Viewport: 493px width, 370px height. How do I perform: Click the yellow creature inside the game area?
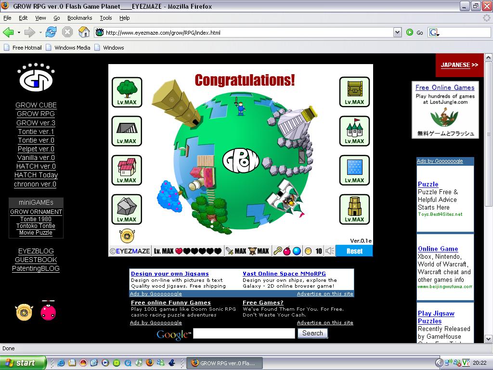pyautogui.click(x=127, y=236)
